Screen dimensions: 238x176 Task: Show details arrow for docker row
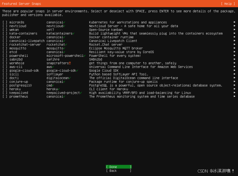point(235,37)
